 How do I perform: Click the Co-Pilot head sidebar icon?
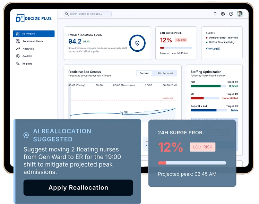[18, 56]
